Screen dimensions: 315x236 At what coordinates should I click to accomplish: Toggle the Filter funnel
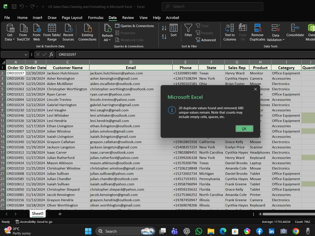188,31
